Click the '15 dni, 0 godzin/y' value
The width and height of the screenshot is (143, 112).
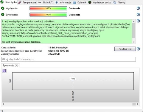[58, 47]
